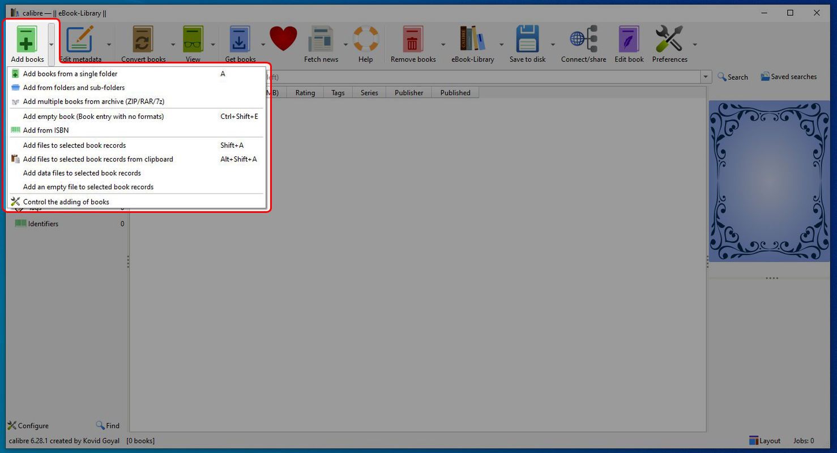Screen dimensions: 837x453
Task: Expand the Fetch news dropdown arrow
Action: click(345, 44)
